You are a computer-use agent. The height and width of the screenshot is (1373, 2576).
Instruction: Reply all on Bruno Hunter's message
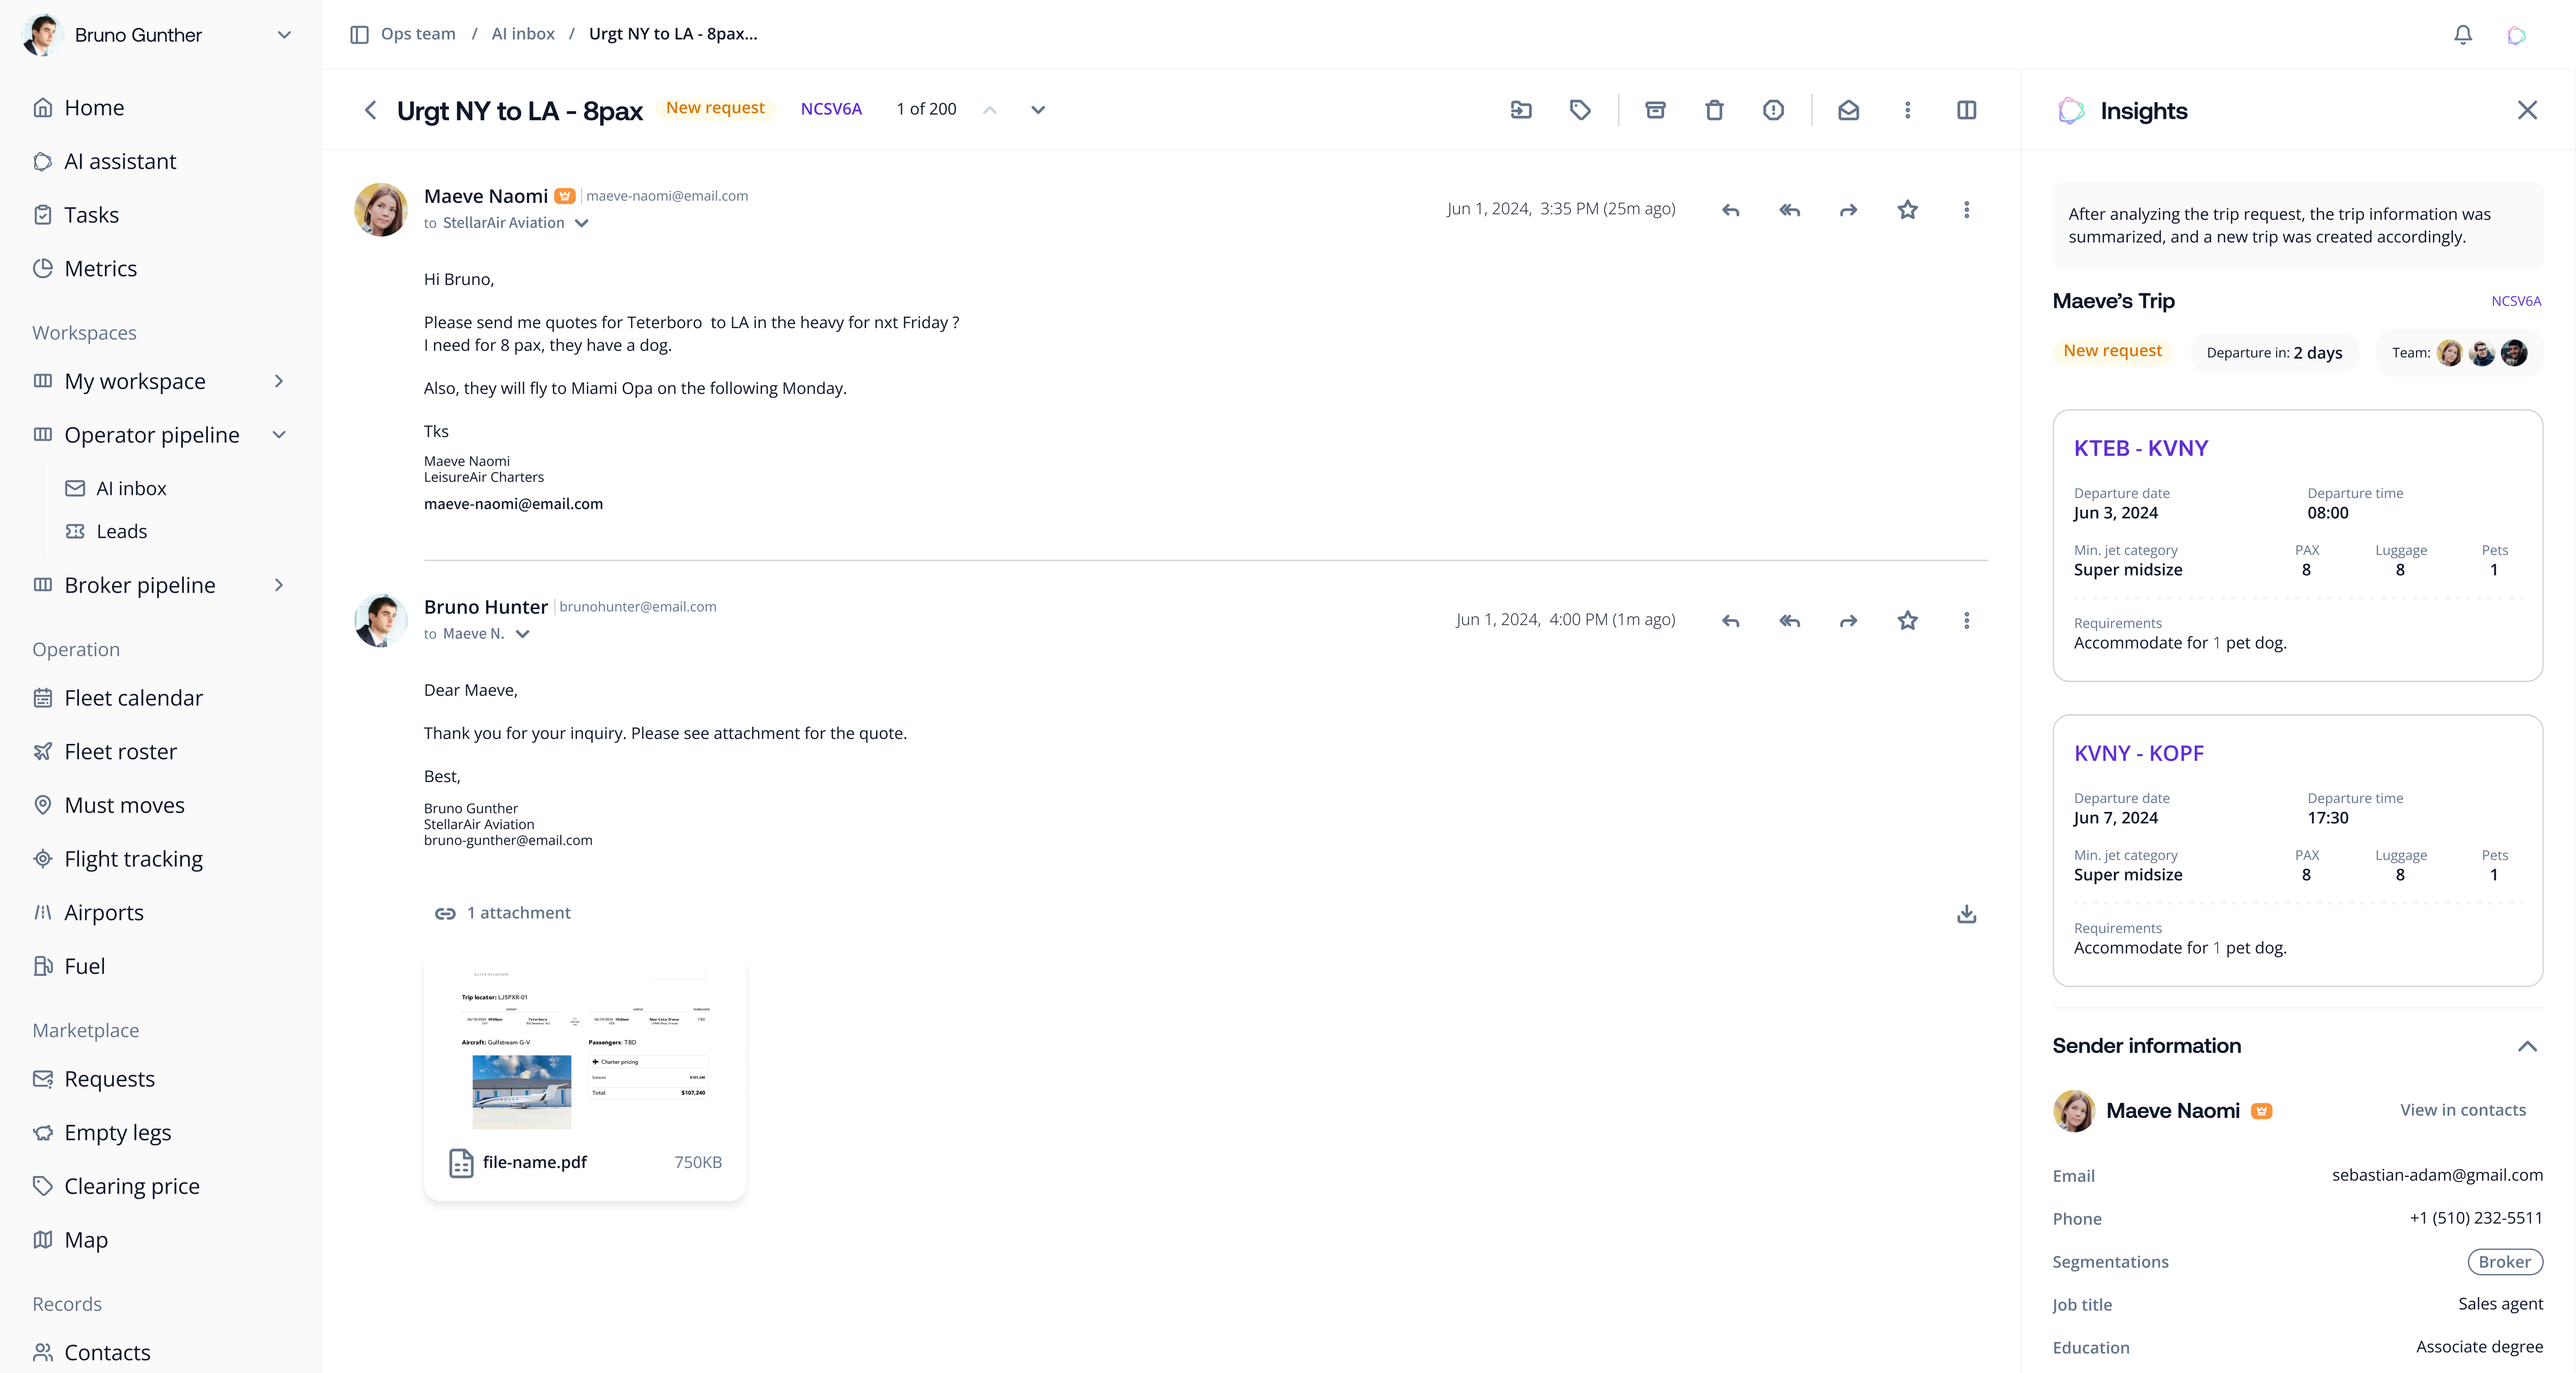coord(1789,621)
